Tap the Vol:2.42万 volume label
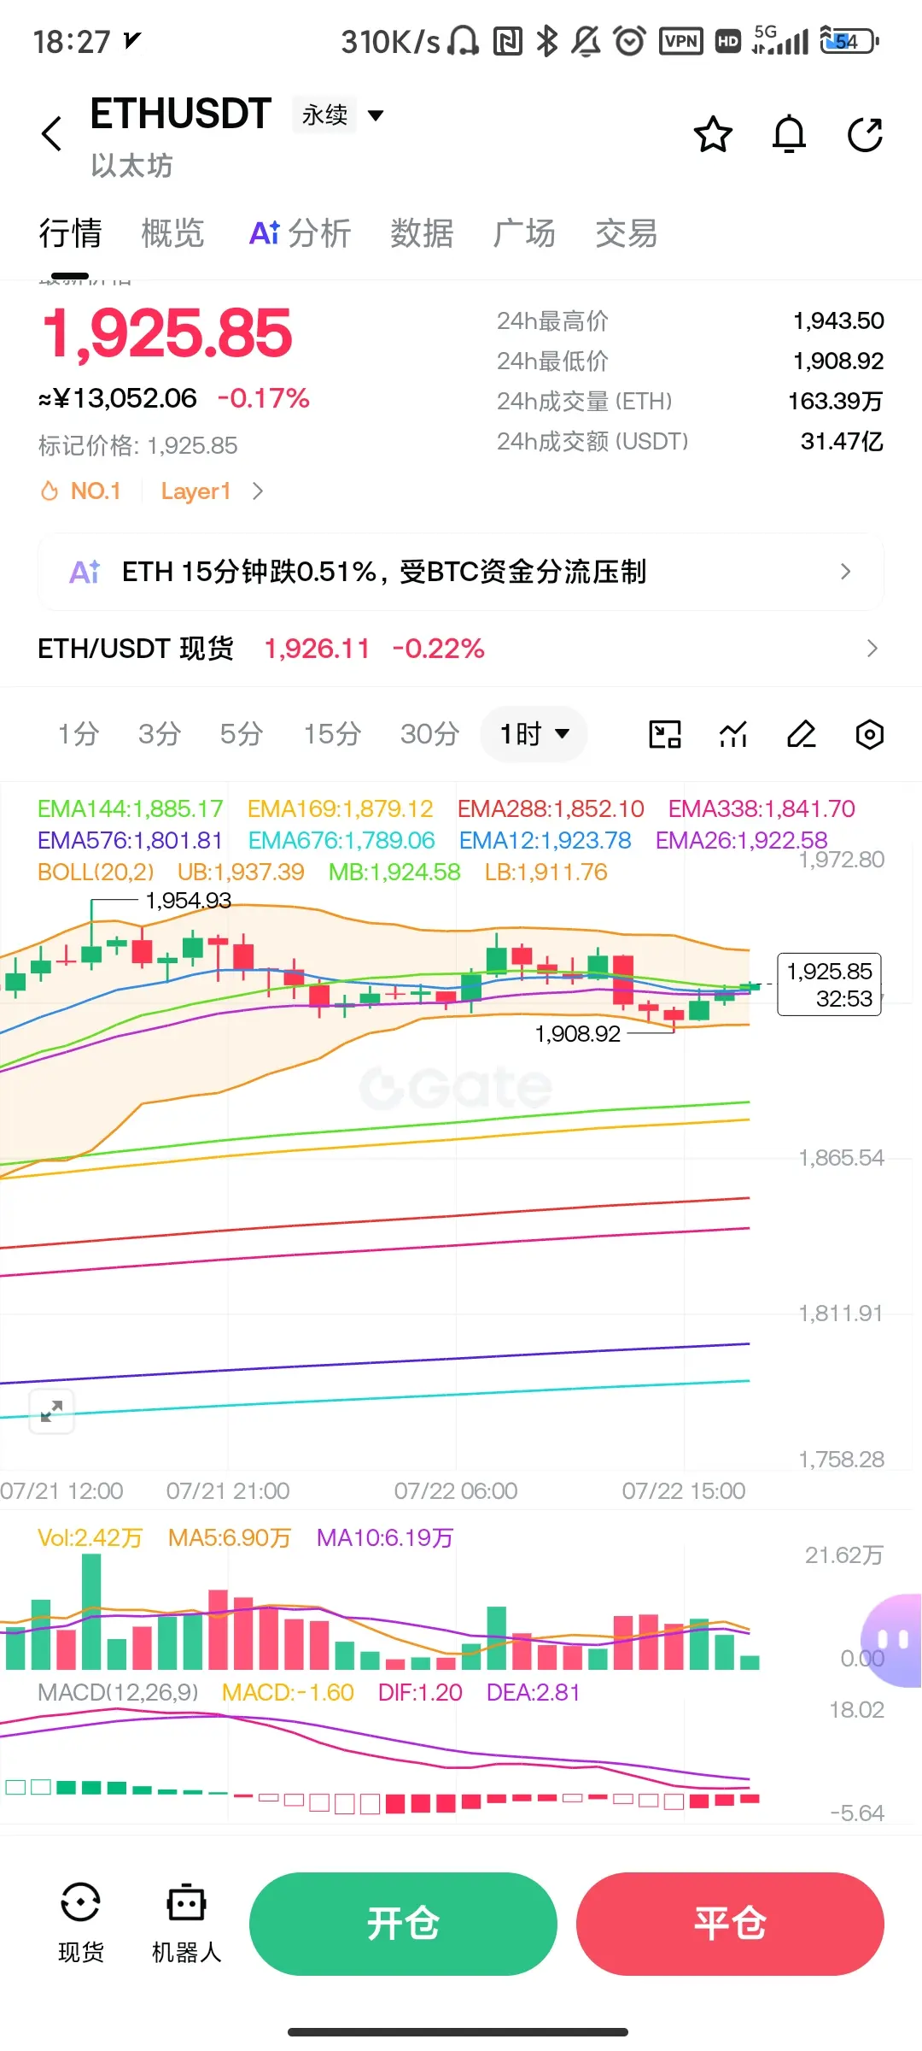The width and height of the screenshot is (922, 2051). [x=90, y=1537]
